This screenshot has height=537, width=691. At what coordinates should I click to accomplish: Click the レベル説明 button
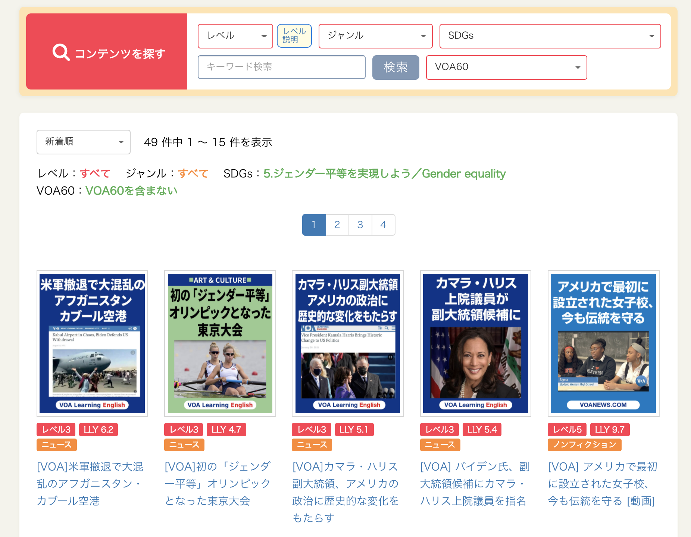pyautogui.click(x=294, y=36)
